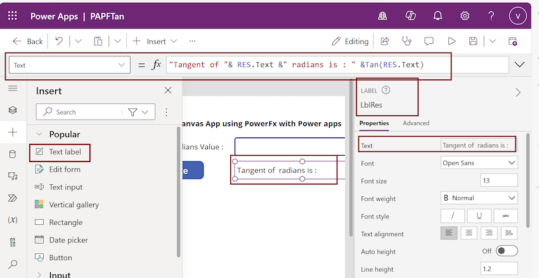This screenshot has width=539, height=278.
Task: Insert a Text input control
Action: [x=59, y=187]
